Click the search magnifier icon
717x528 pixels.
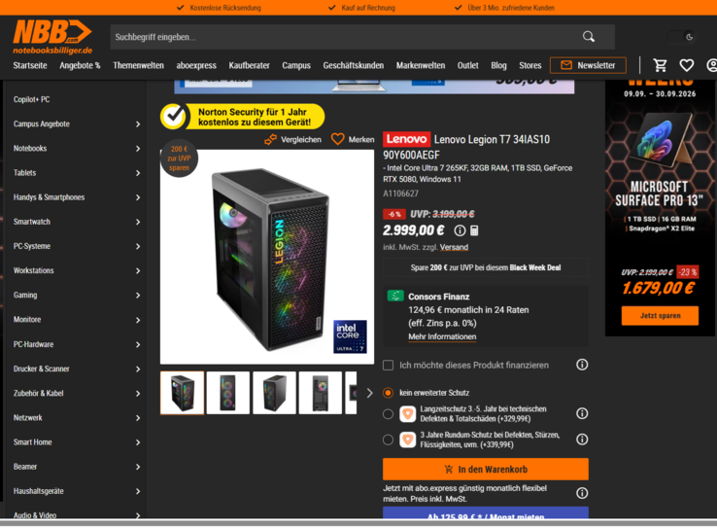(589, 37)
